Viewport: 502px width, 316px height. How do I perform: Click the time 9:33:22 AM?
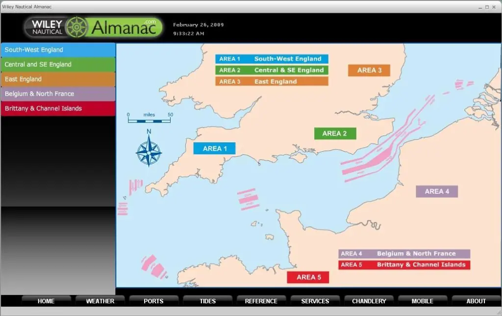tap(189, 33)
